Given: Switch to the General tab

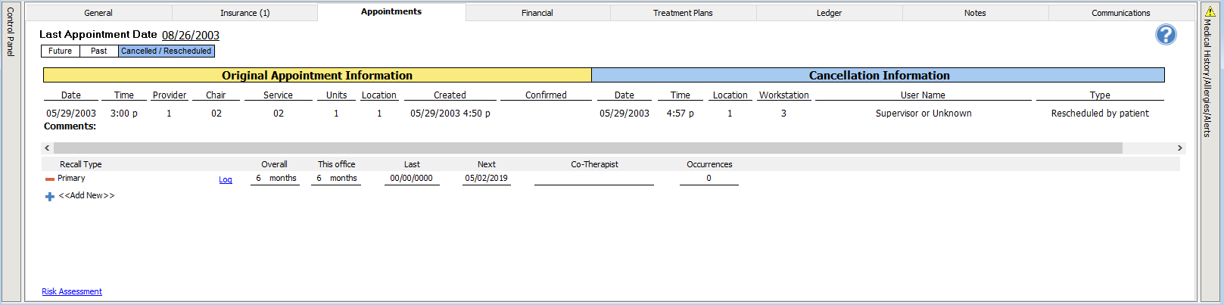Looking at the screenshot, I should (98, 13).
